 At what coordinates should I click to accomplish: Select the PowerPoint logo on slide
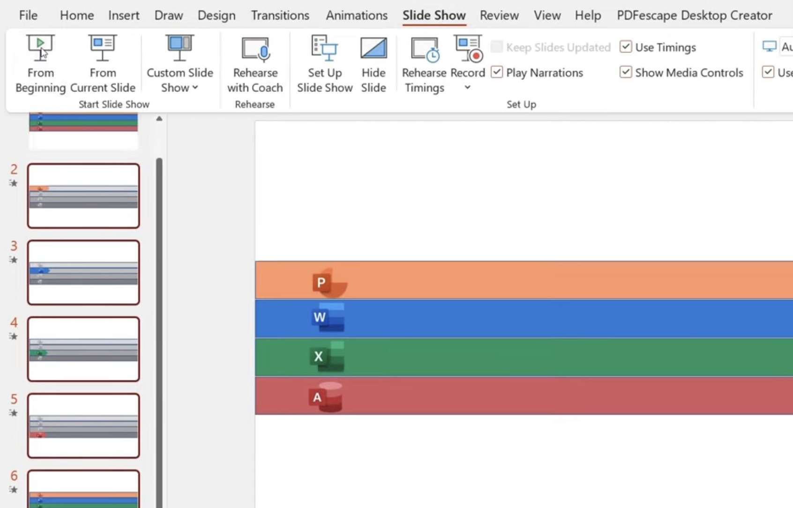pos(329,283)
